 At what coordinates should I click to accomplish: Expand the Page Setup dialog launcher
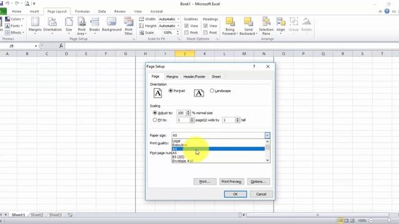tap(134, 39)
